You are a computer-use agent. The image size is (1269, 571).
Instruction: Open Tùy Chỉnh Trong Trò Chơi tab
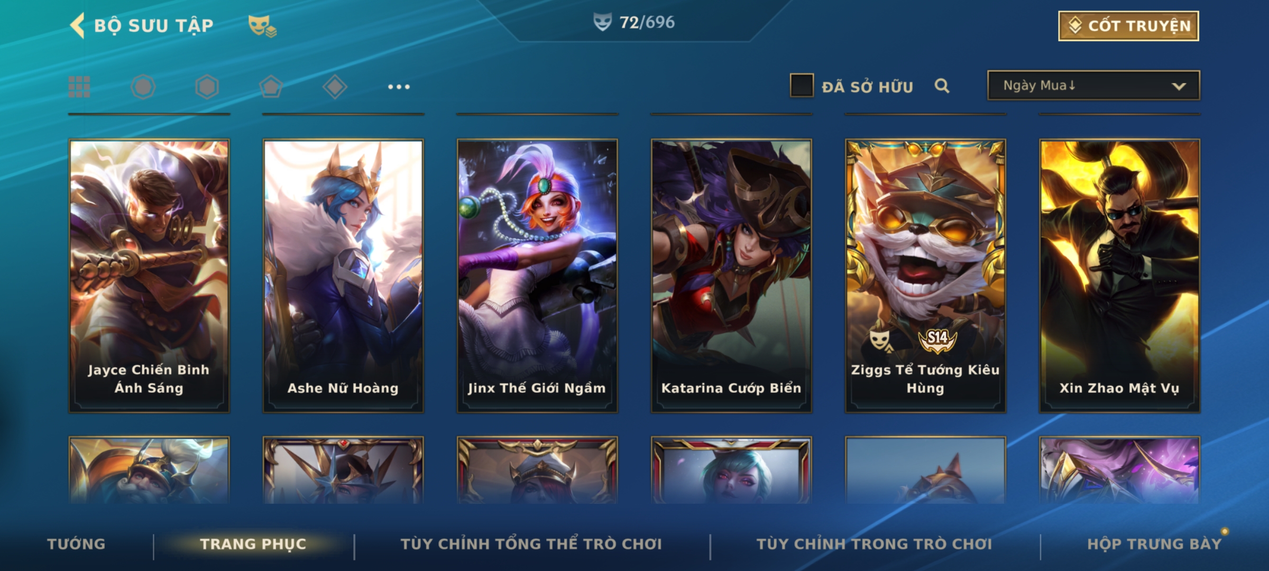(874, 544)
